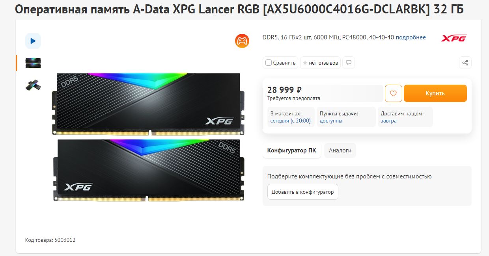
Task: Click 'Добавить в конфигуратор' button
Action: click(x=302, y=192)
